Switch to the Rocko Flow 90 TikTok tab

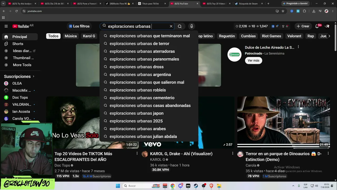click(x=120, y=4)
